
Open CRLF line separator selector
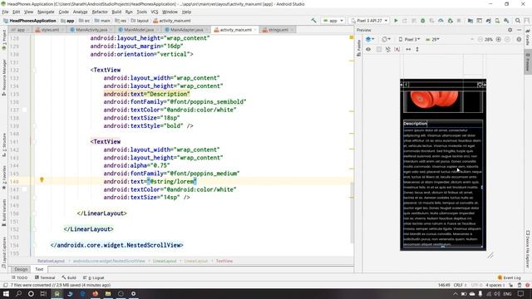(x=460, y=285)
